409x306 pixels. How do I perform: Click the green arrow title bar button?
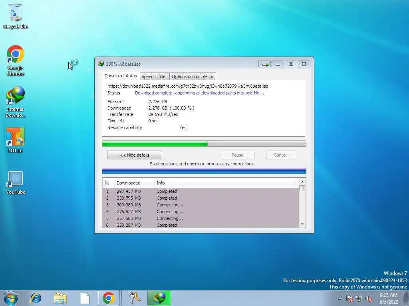[264, 64]
